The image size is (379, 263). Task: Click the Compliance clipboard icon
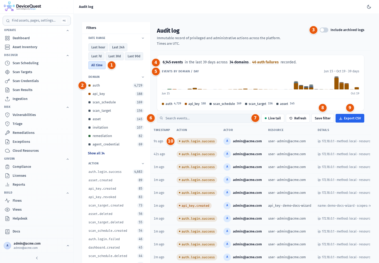(7, 167)
